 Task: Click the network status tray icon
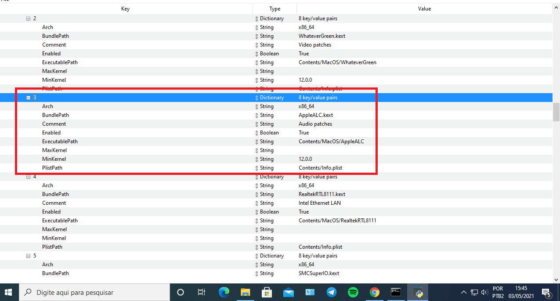click(x=474, y=292)
